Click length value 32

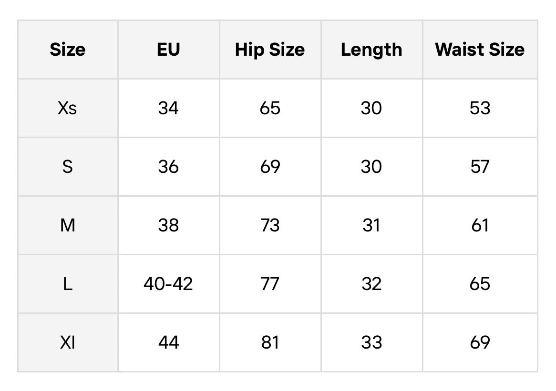tap(371, 284)
